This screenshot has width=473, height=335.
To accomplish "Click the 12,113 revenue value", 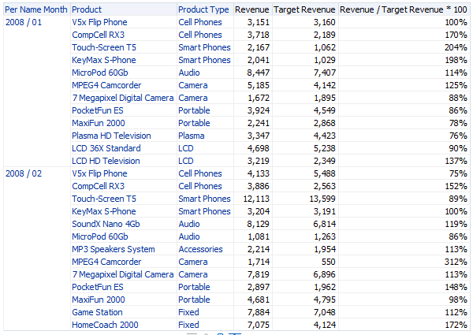I will (255, 199).
